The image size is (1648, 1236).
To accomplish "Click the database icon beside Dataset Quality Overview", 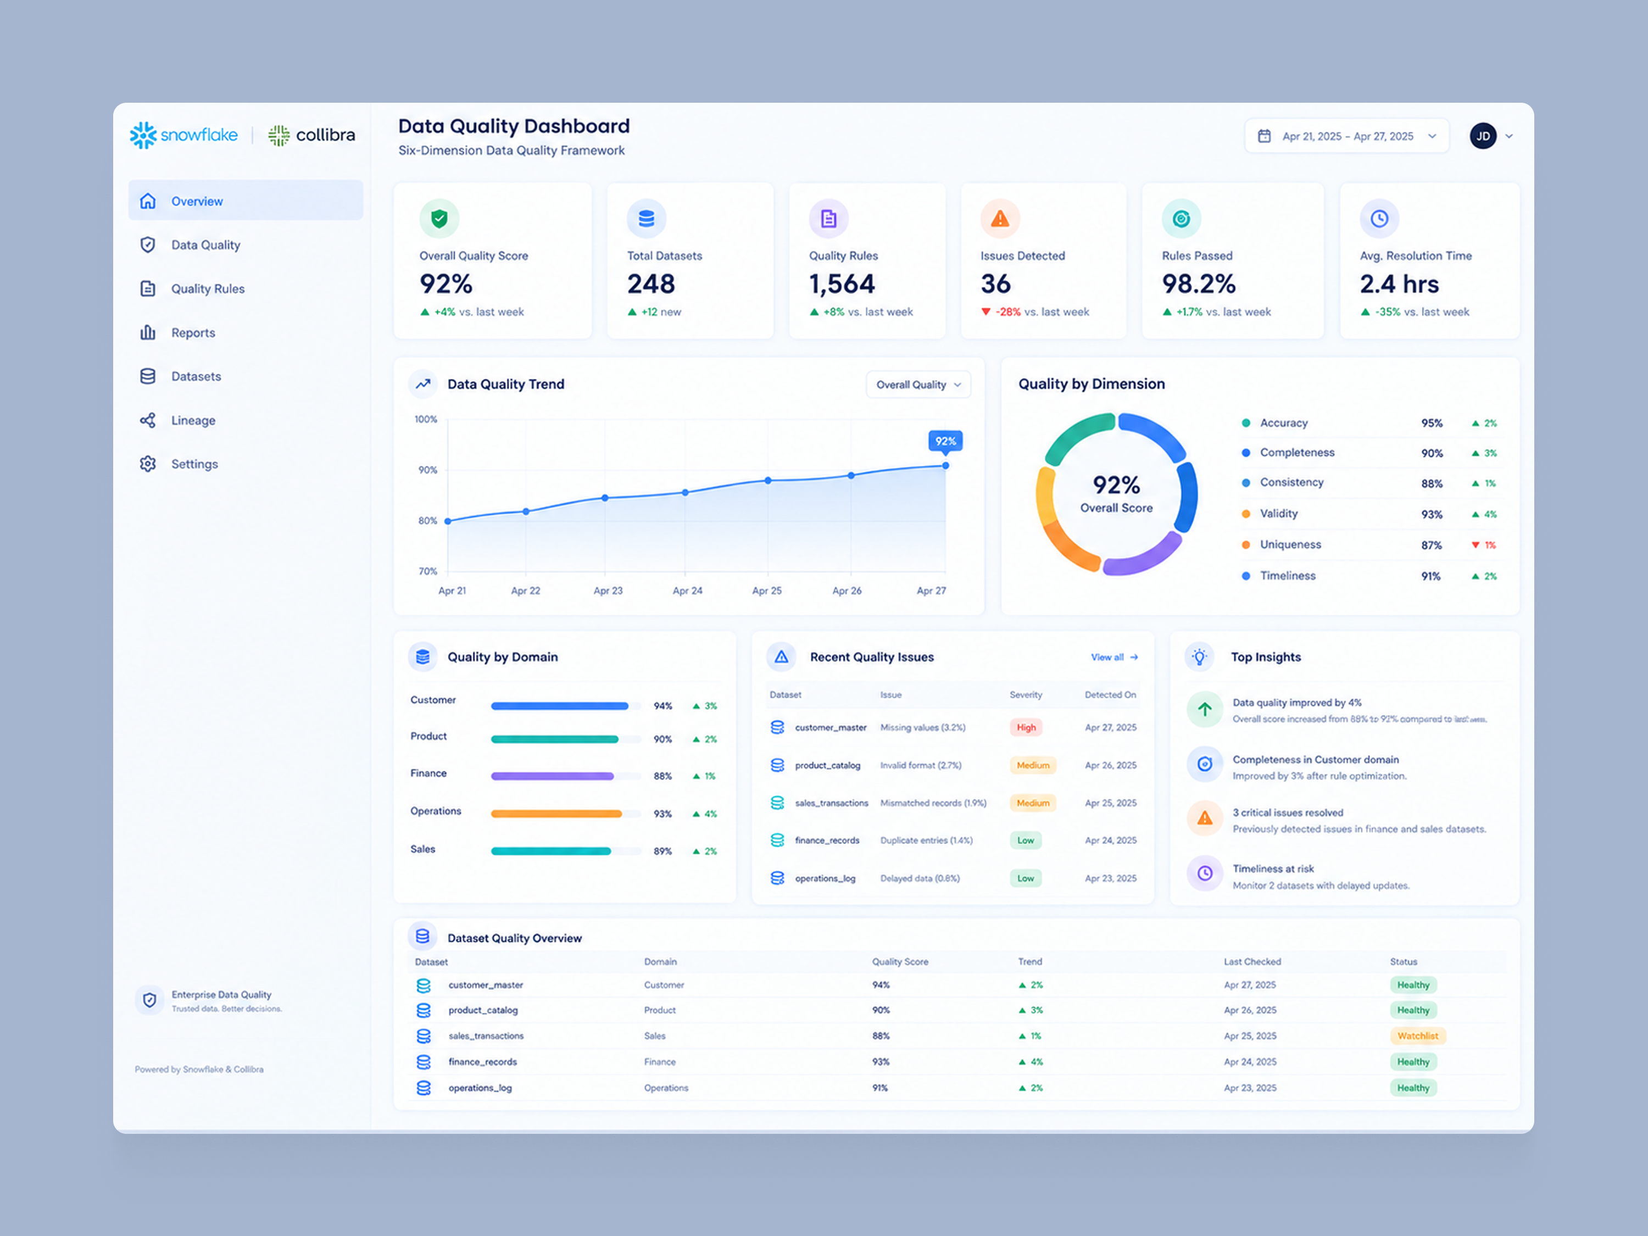I will 422,937.
